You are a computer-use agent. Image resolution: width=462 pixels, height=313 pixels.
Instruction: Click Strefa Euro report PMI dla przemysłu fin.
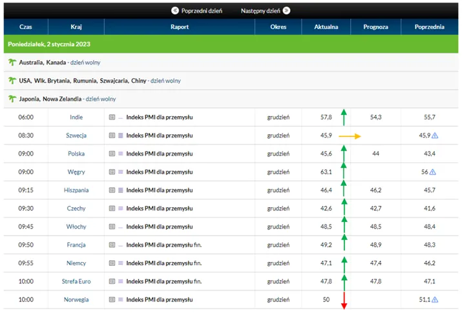164,281
